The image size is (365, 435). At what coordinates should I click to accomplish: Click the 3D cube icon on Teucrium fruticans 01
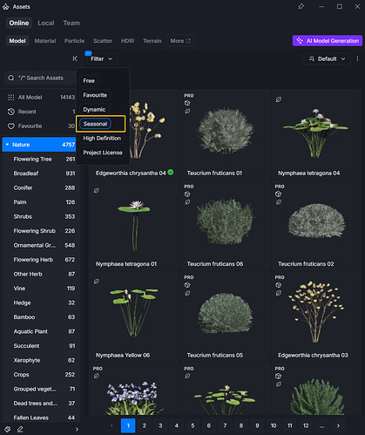pyautogui.click(x=187, y=103)
